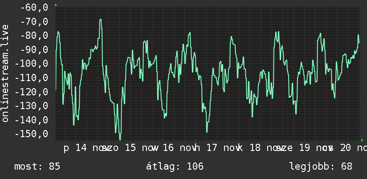The width and height of the screenshot is (367, 179).
Task: Select the -80,0 y-axis label
Action: point(34,36)
